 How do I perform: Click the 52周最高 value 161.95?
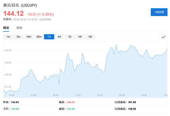pyautogui.click(x=132, y=102)
